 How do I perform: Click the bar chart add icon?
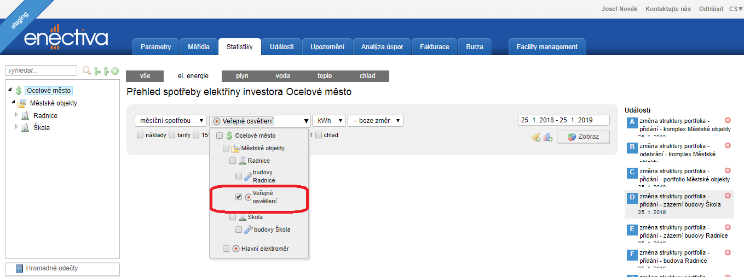pos(547,137)
